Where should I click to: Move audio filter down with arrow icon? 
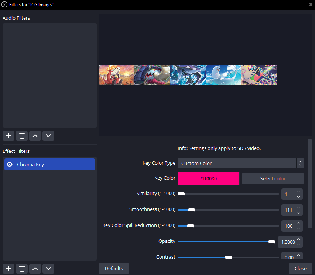48,136
